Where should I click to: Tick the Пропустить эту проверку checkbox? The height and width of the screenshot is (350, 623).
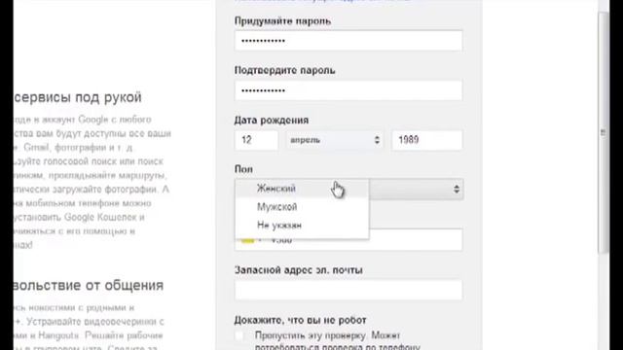point(239,335)
